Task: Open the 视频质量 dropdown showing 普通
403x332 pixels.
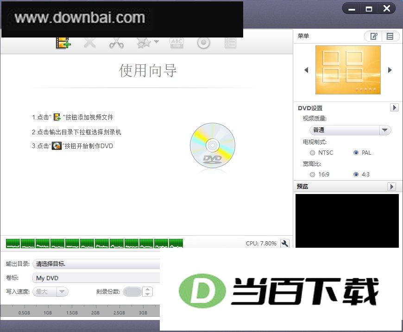Action: pyautogui.click(x=350, y=130)
